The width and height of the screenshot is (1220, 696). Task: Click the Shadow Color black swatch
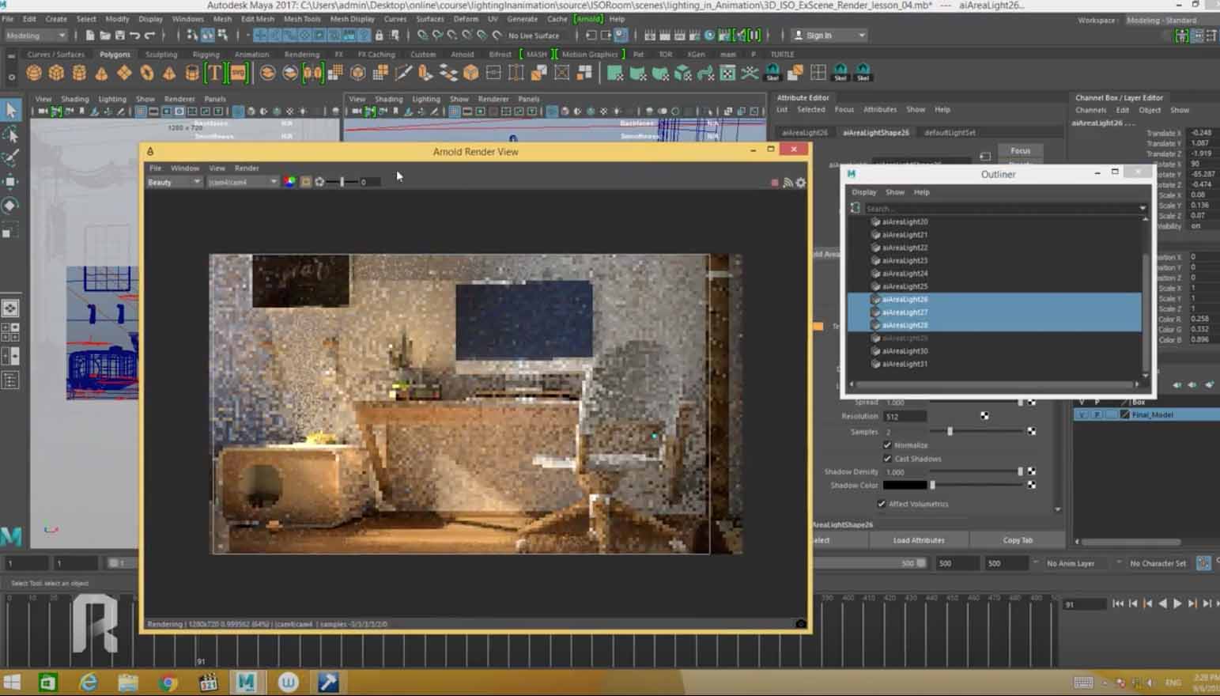pos(905,485)
